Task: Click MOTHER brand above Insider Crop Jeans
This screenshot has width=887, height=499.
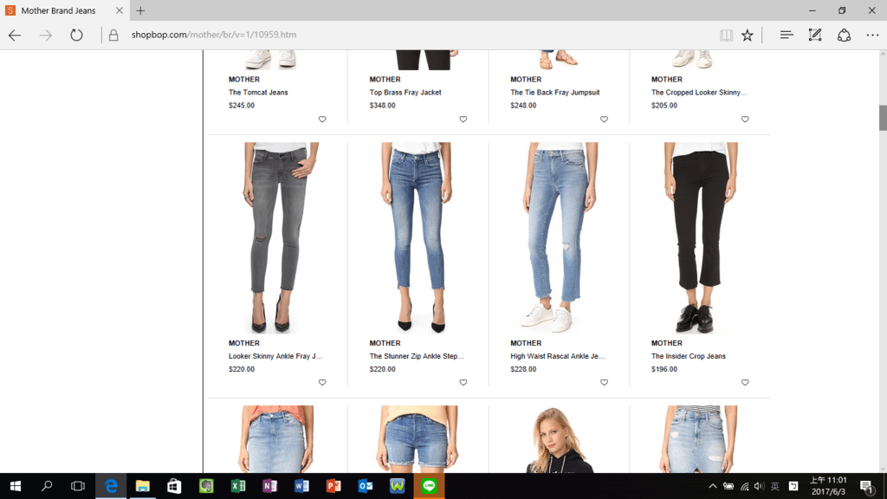Action: 666,343
